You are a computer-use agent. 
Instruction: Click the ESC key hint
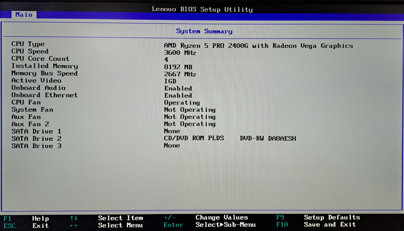[9, 226]
